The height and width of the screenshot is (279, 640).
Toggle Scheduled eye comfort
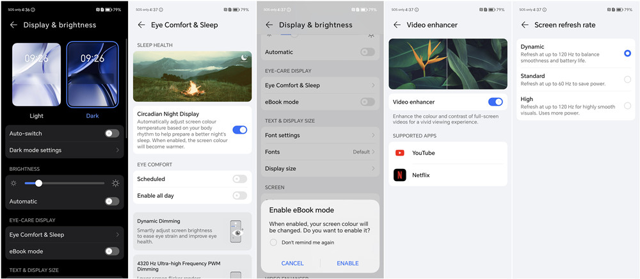[x=239, y=179]
